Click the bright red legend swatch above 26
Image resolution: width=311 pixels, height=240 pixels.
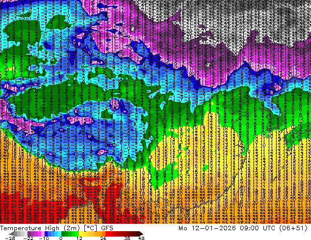(x=107, y=234)
